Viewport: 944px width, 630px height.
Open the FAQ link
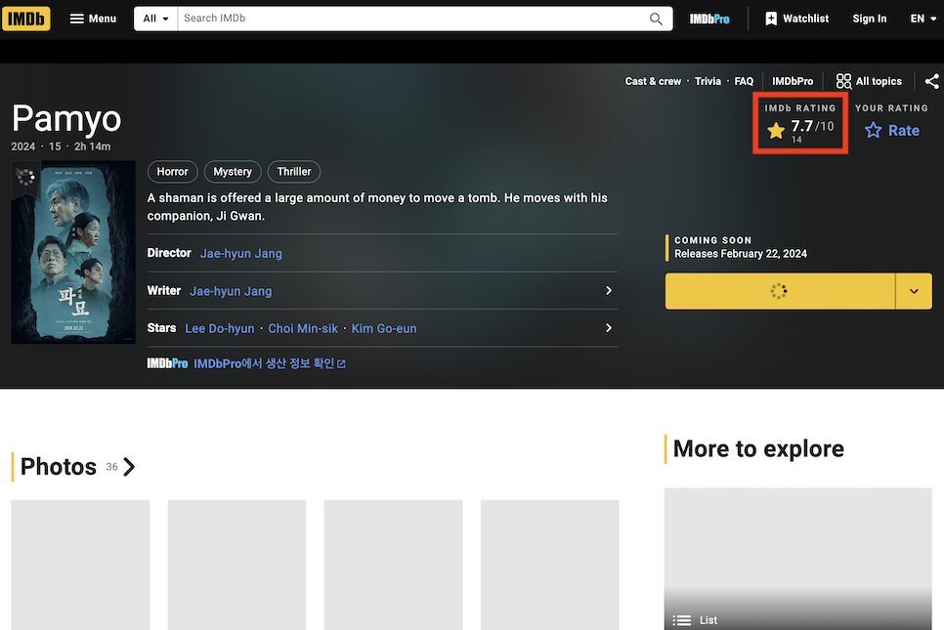click(744, 81)
